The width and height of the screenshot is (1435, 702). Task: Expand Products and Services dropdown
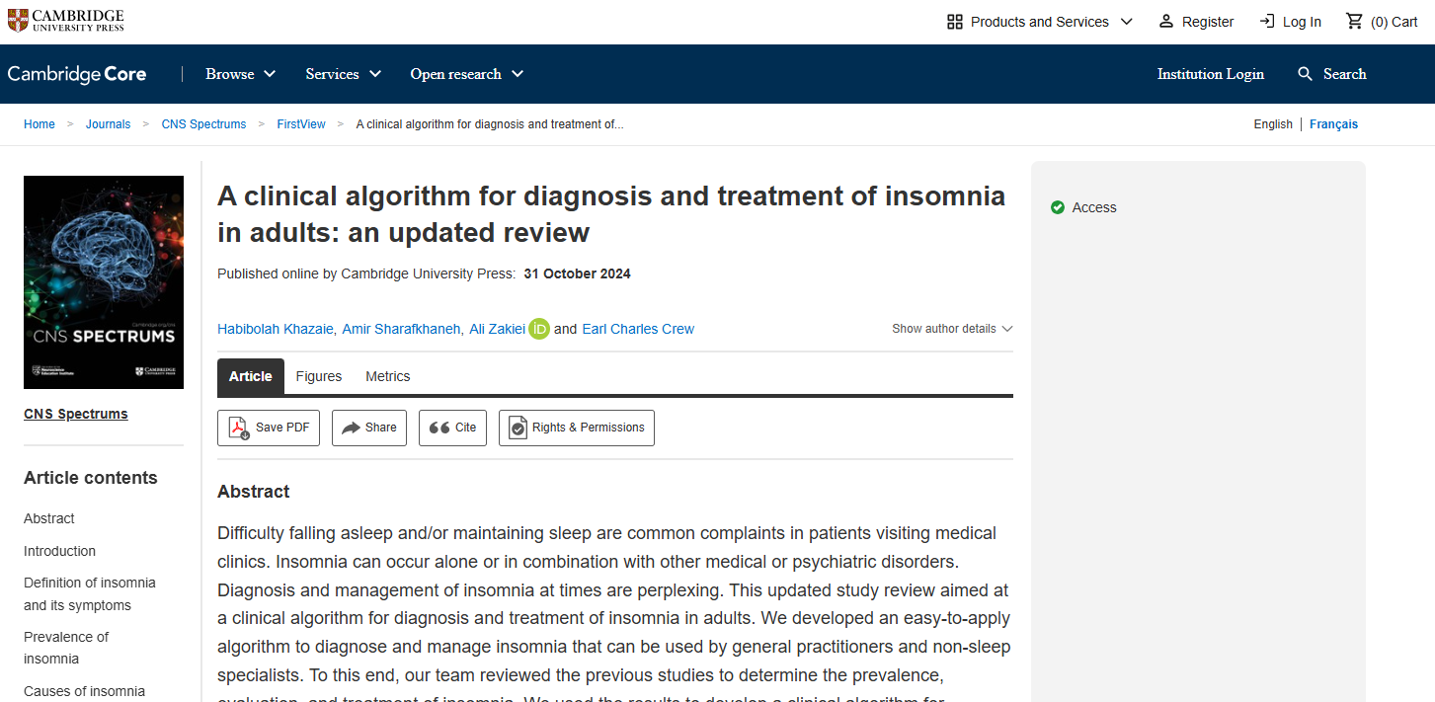click(x=1039, y=22)
